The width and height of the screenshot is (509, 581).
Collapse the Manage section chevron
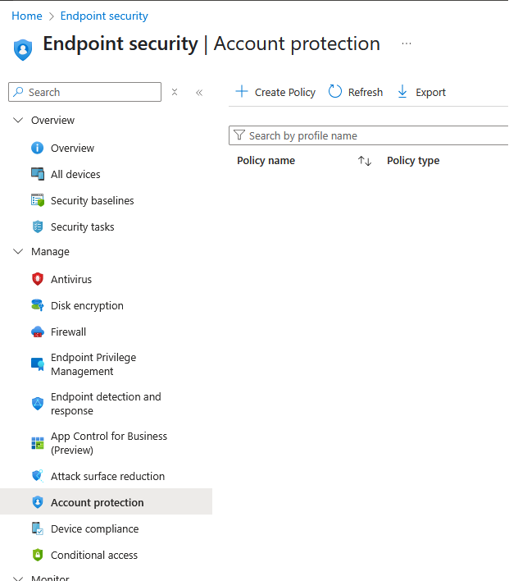tap(18, 252)
